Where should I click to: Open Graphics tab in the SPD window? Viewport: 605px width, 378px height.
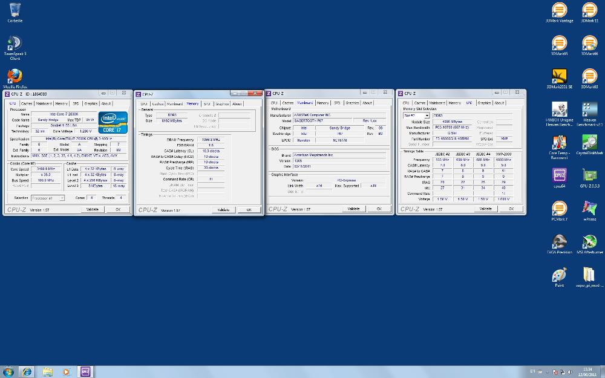point(484,103)
